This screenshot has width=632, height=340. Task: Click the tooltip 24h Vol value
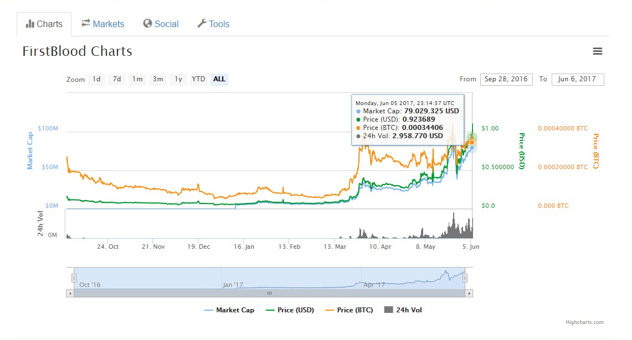pos(418,136)
